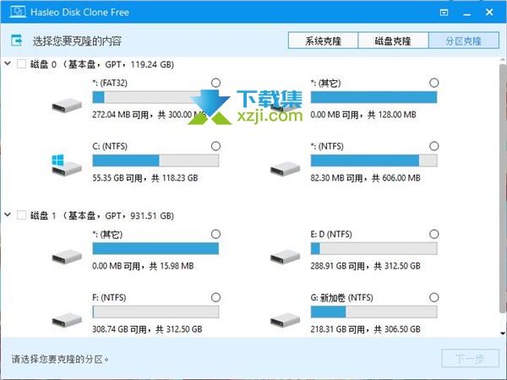Click the drive icon for 15.98 MB 其它 partition
This screenshot has width=507, height=380.
67,257
